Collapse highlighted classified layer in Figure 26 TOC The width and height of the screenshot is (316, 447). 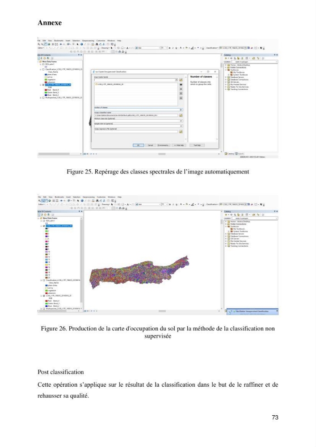point(41,226)
